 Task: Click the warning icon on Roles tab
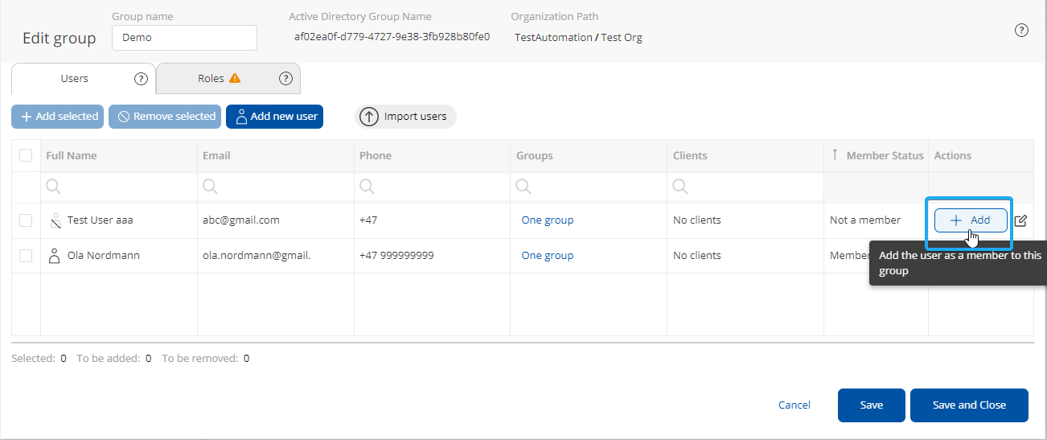235,79
